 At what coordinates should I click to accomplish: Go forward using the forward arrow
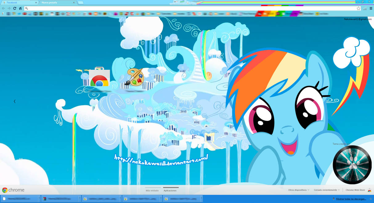pyautogui.click(x=9, y=8)
